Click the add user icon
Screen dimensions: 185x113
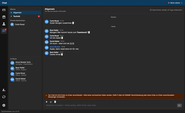coord(4,90)
